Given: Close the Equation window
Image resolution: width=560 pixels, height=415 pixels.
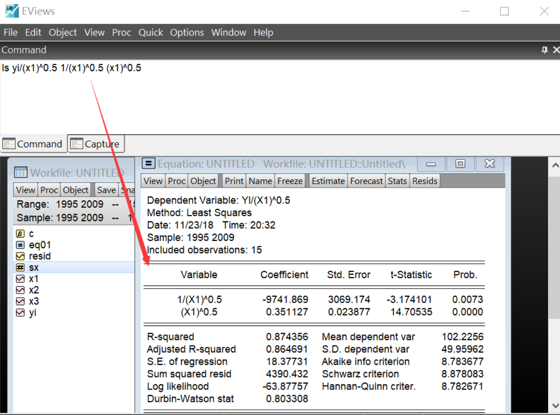Looking at the screenshot, I should pyautogui.click(x=490, y=164).
